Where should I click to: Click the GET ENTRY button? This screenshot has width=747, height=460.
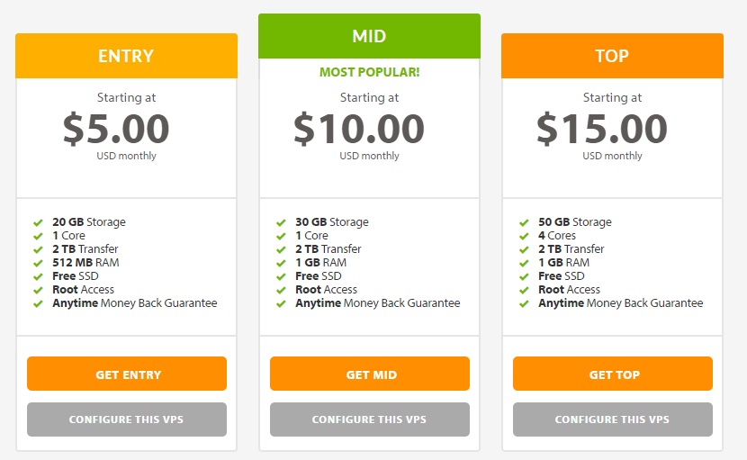[x=127, y=374]
